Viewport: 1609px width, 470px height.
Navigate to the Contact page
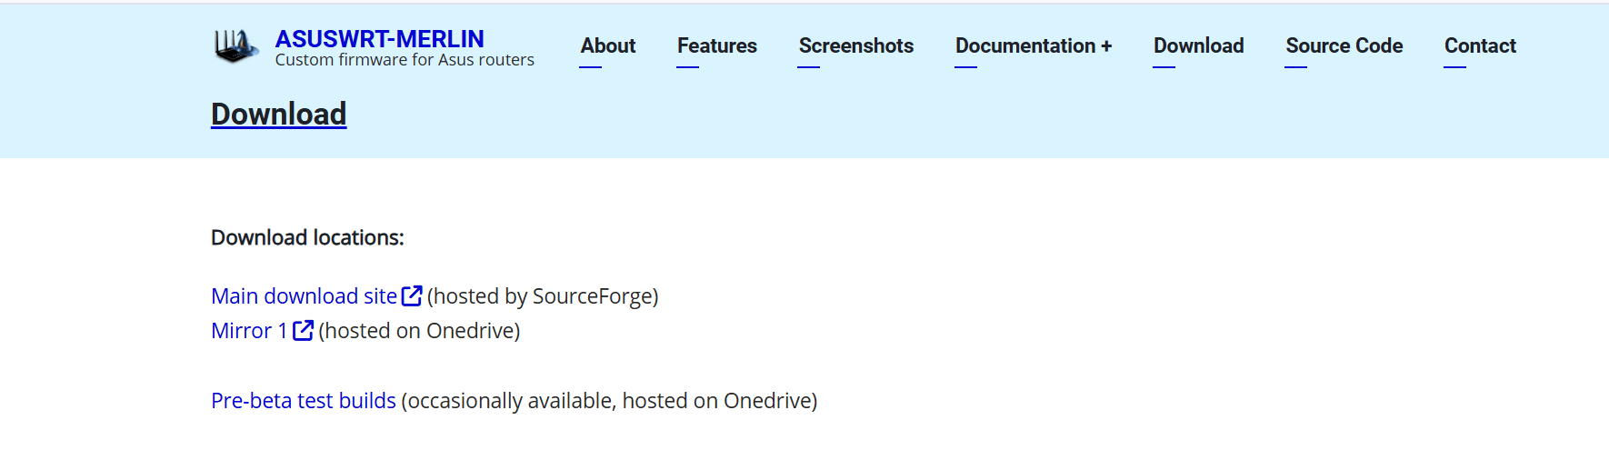(x=1480, y=45)
